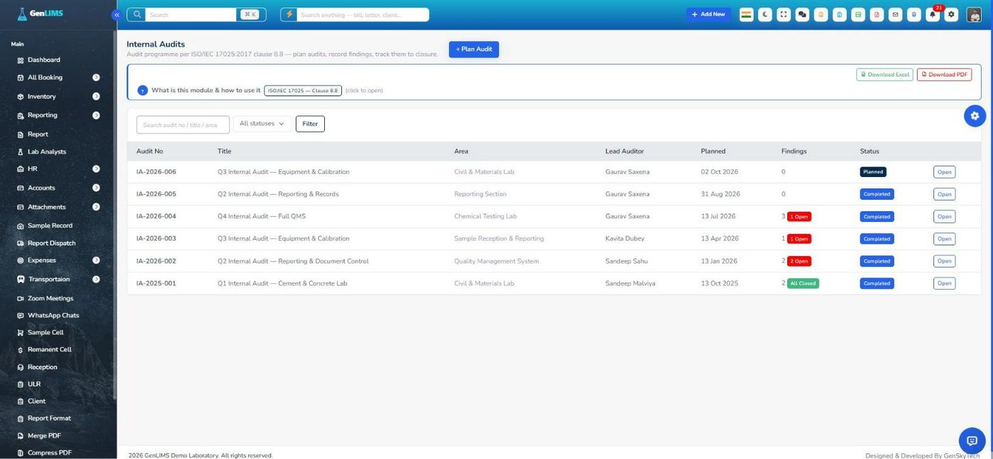Open the red PDF icon in the header
993x459 pixels.
(877, 14)
